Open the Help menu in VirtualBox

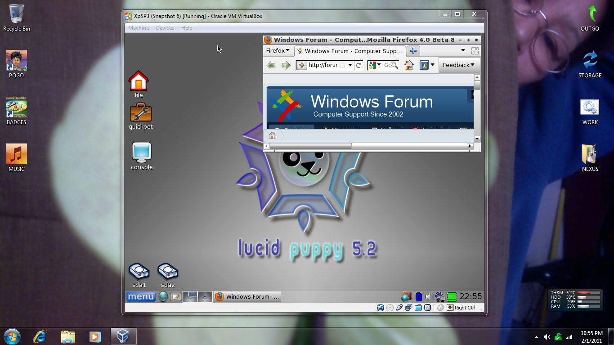pos(187,28)
